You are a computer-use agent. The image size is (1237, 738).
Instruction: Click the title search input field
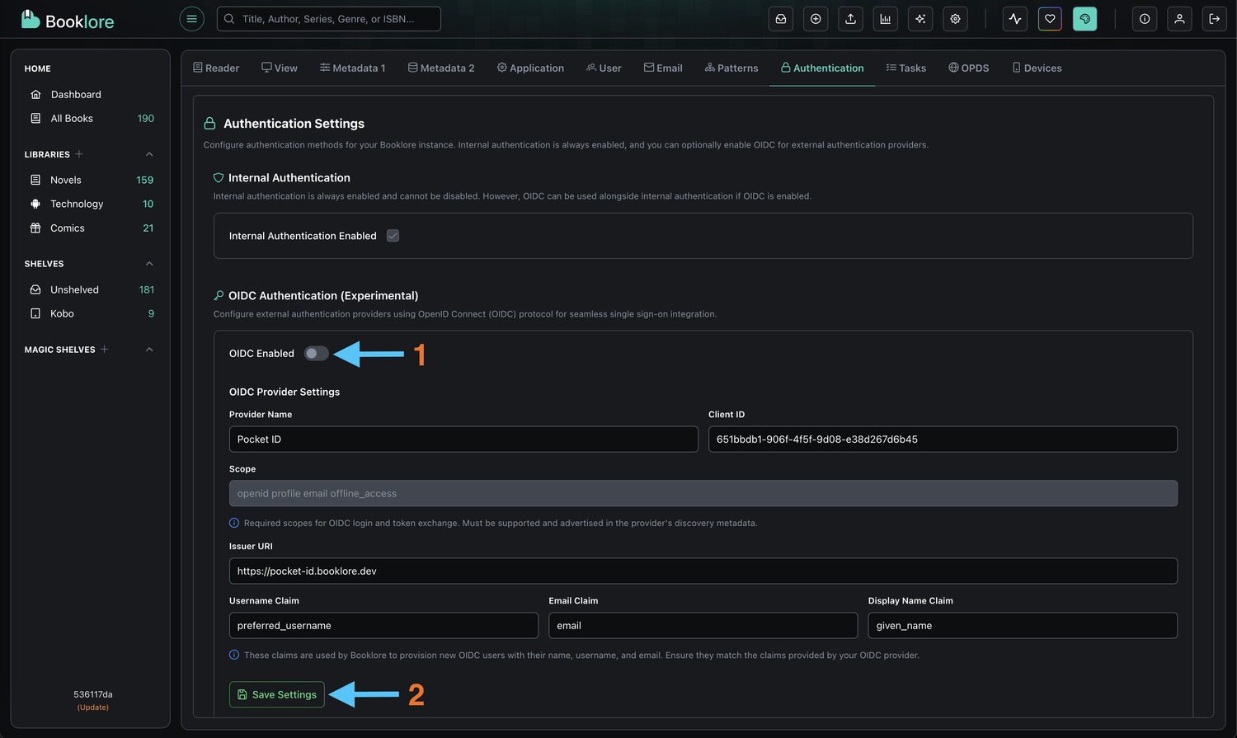pyautogui.click(x=328, y=18)
